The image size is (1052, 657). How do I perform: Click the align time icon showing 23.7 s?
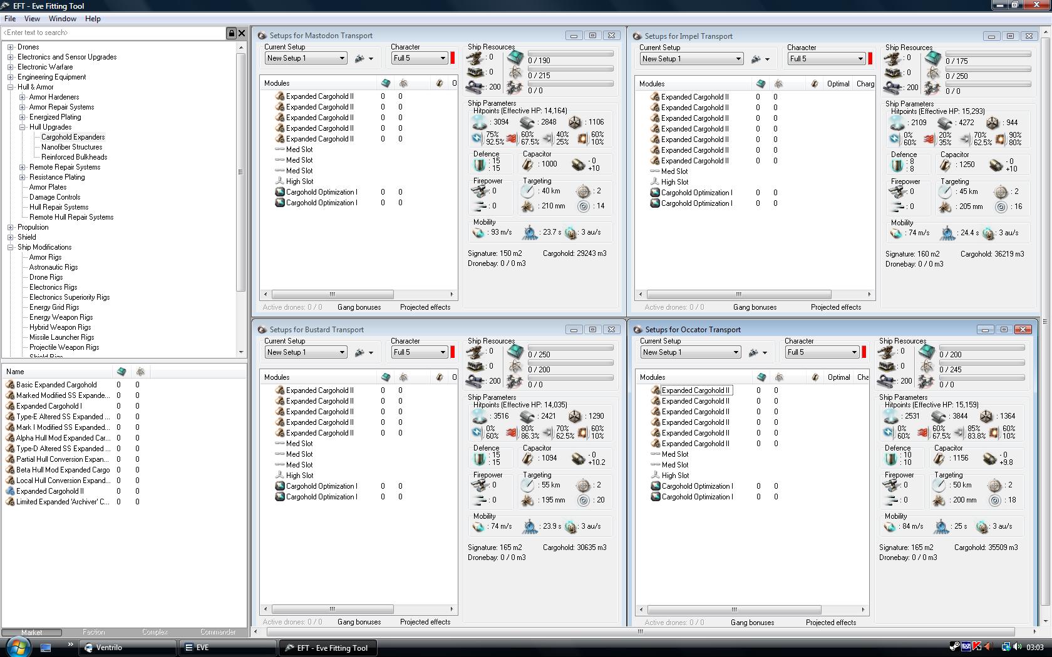pos(530,232)
